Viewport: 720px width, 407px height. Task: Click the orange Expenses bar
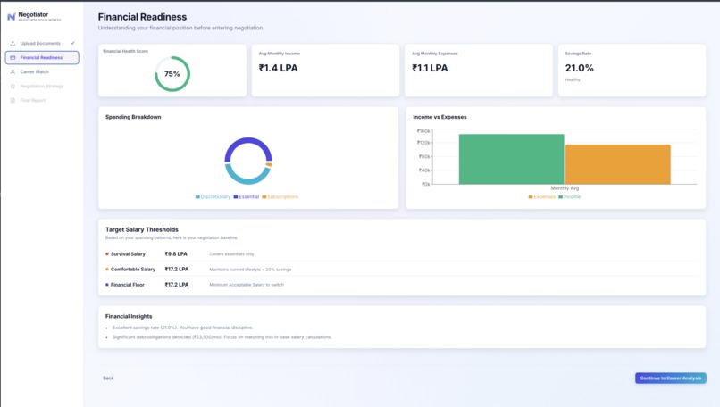(x=618, y=164)
